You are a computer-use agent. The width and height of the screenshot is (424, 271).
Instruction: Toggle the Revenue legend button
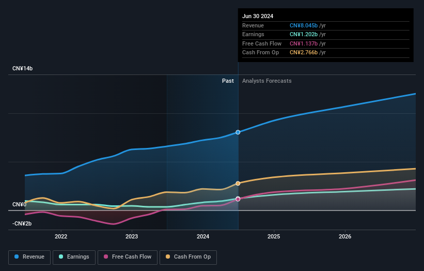29,257
